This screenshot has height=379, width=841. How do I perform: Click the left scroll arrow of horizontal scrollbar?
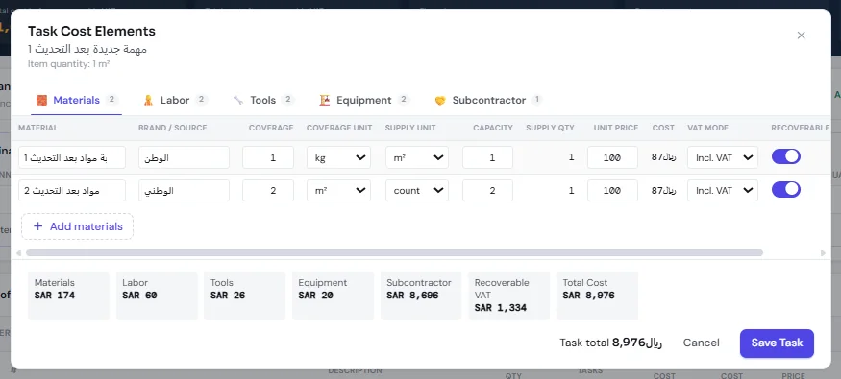pyautogui.click(x=19, y=252)
